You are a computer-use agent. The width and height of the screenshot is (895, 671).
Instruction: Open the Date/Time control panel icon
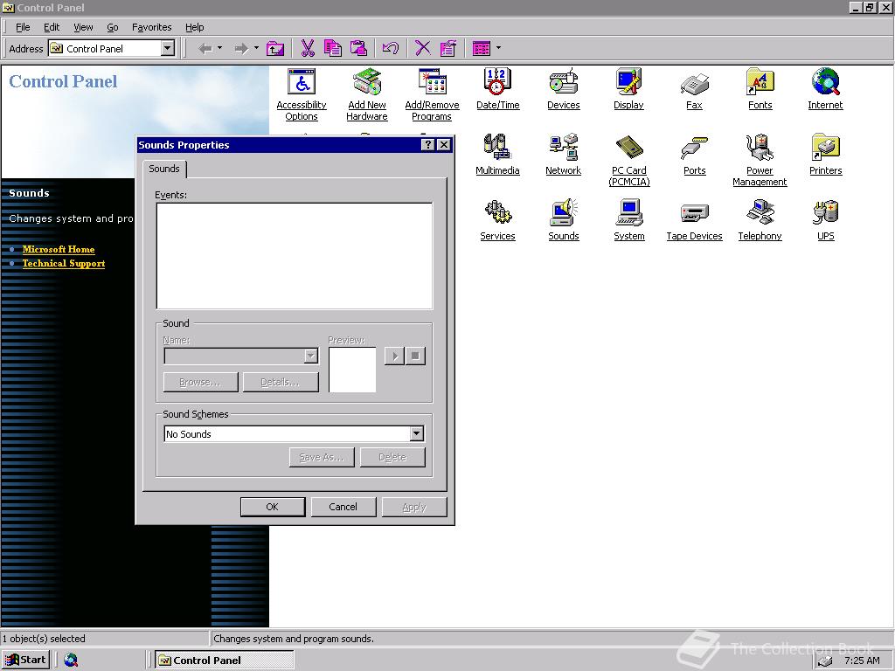tap(497, 84)
